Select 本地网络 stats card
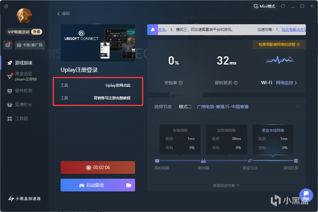 [x=180, y=140]
